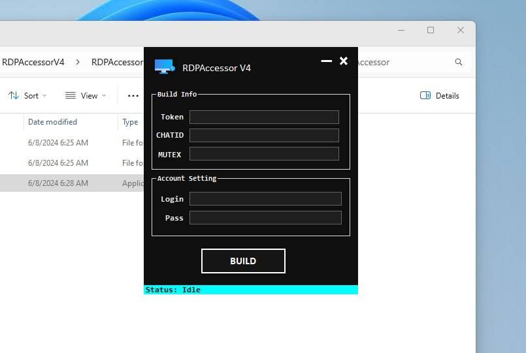The width and height of the screenshot is (526, 353).
Task: Maximize the File Explorer window
Action: point(431,30)
